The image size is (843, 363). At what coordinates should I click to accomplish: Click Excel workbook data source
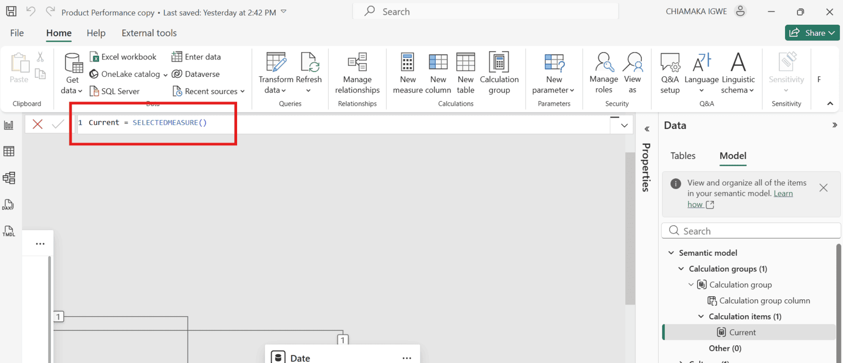pyautogui.click(x=123, y=57)
